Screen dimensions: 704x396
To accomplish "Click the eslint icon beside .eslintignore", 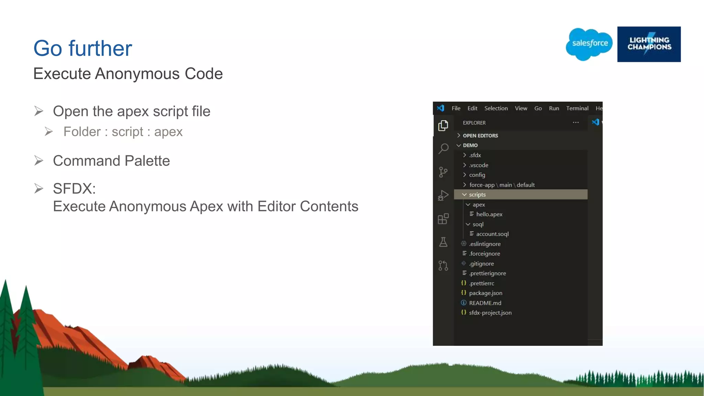I will tap(464, 243).
